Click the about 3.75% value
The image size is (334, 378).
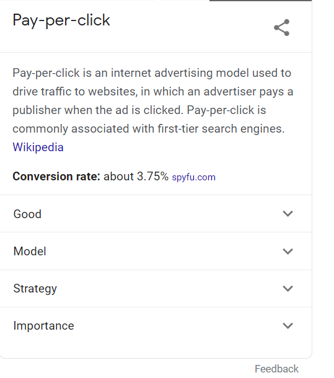coord(136,176)
